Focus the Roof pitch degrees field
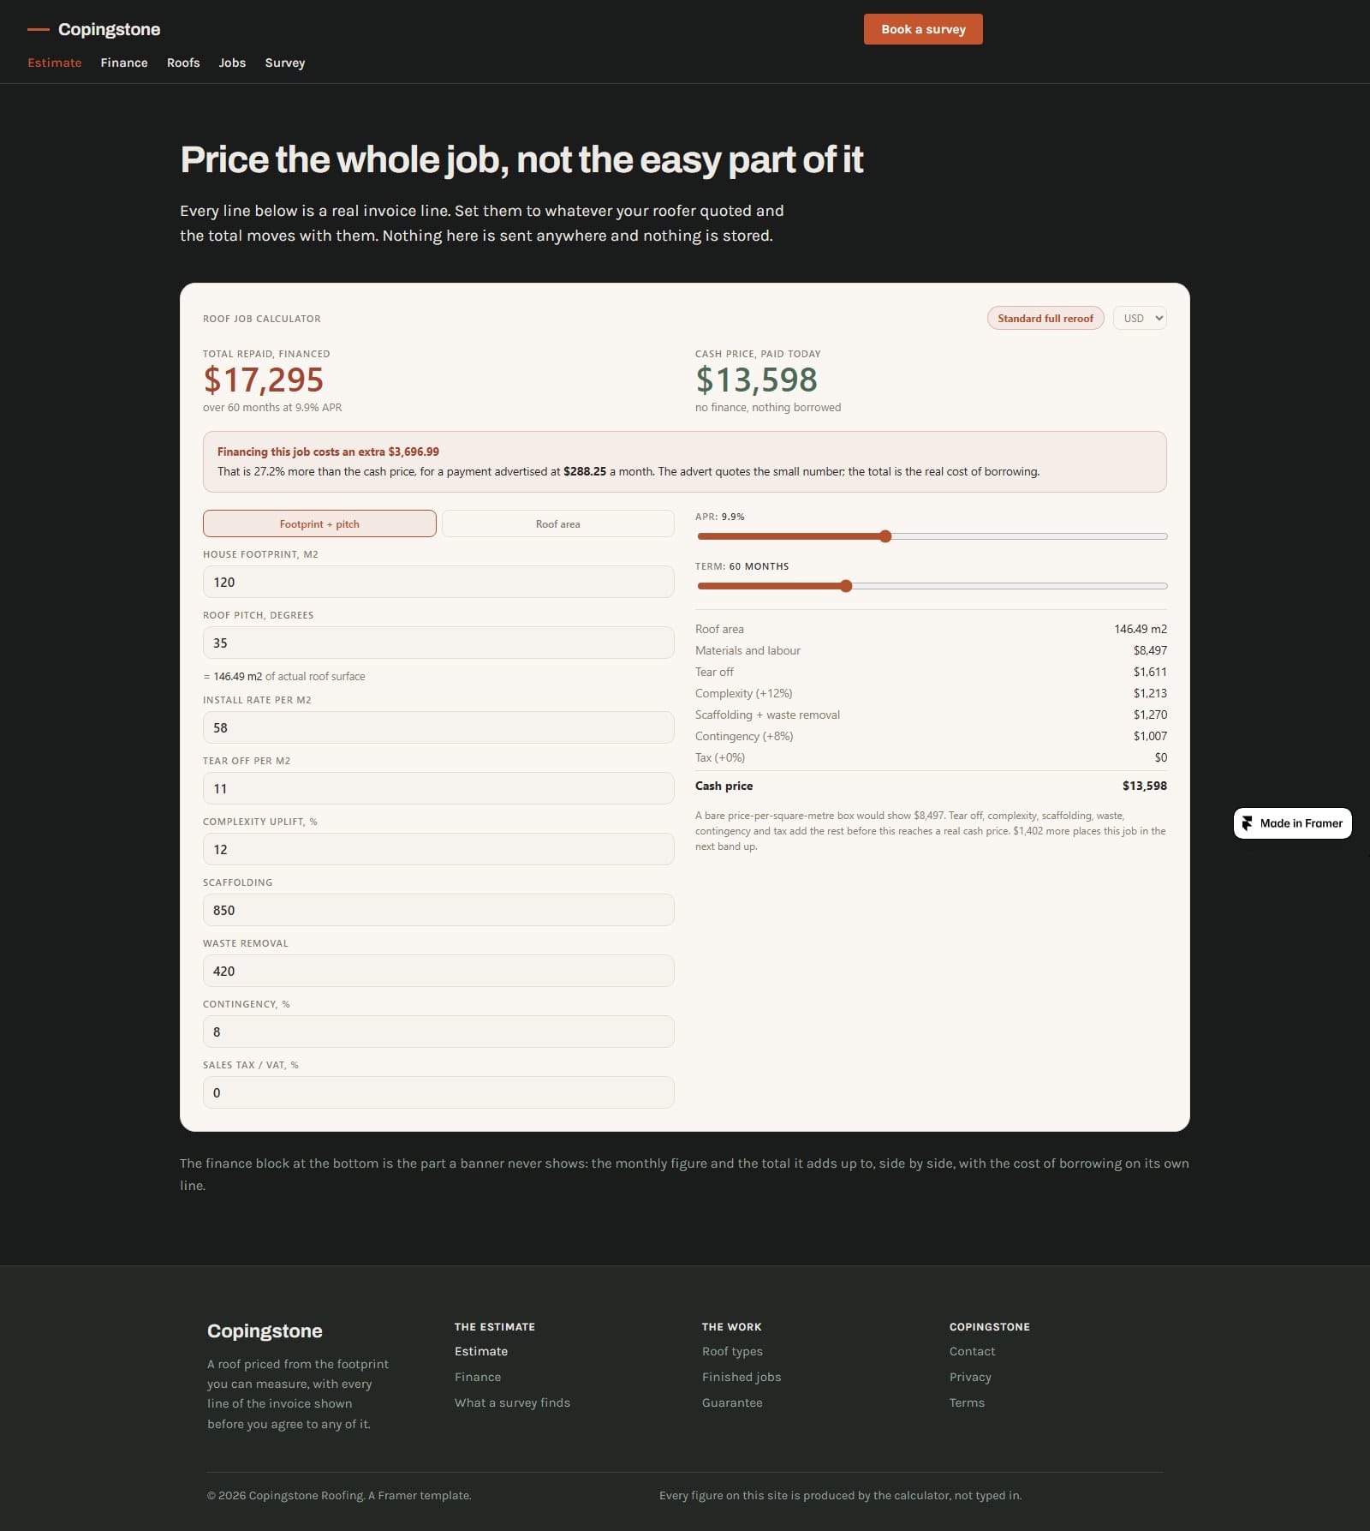This screenshot has width=1370, height=1531. coord(438,643)
